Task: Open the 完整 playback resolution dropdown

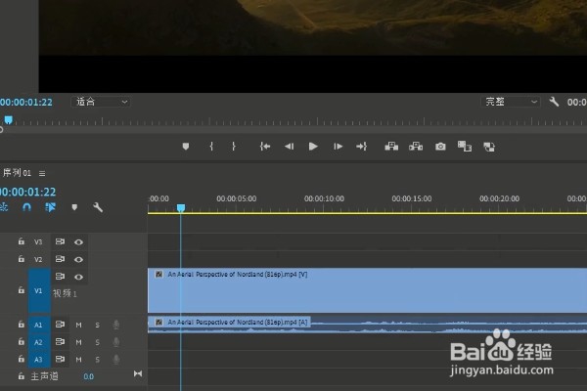Action: point(511,102)
